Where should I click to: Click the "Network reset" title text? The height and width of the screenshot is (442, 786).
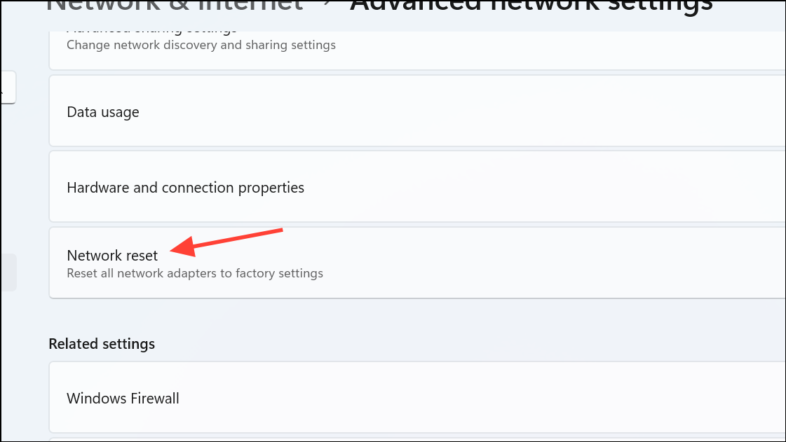[x=112, y=255]
